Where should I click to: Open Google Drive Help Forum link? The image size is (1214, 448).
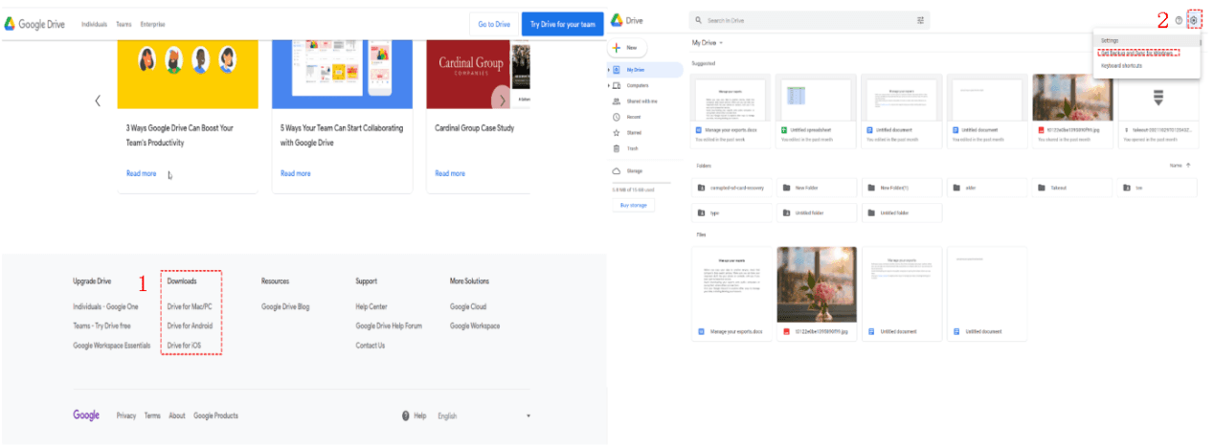click(x=389, y=325)
